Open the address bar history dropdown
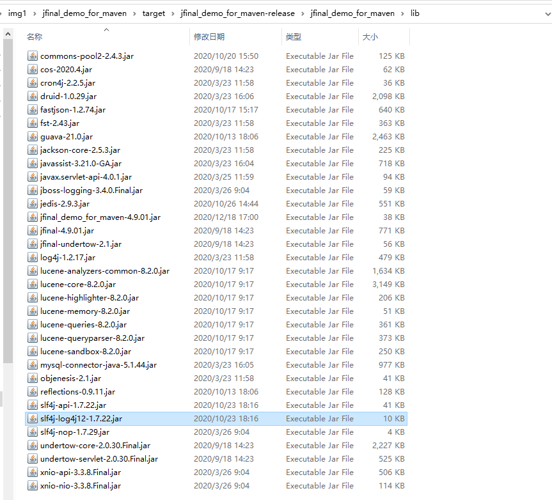 [548, 13]
